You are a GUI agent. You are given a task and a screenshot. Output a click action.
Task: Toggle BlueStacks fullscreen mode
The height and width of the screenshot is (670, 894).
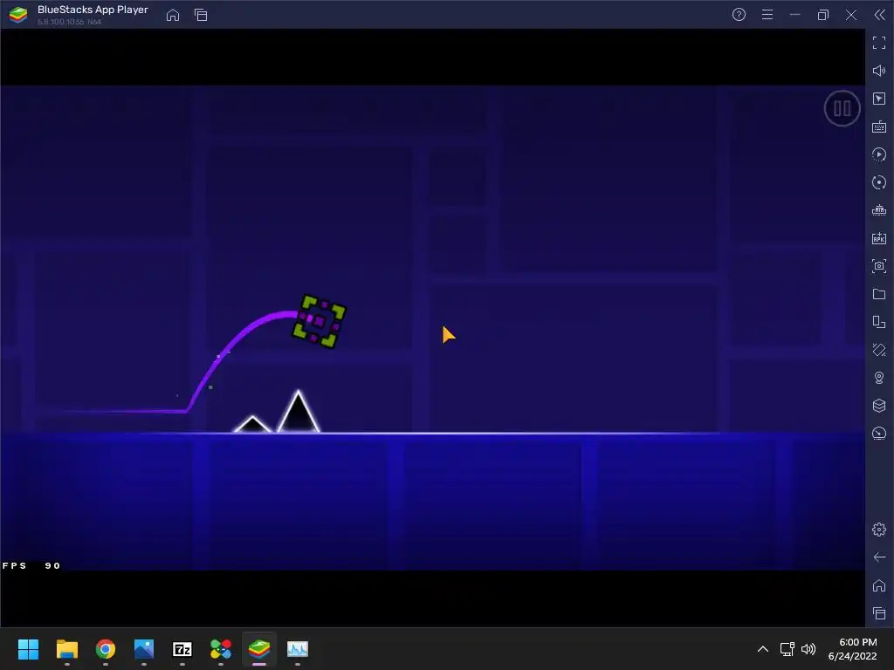(x=879, y=43)
